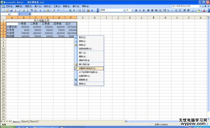
Task: Undo the last action
Action: [58, 10]
